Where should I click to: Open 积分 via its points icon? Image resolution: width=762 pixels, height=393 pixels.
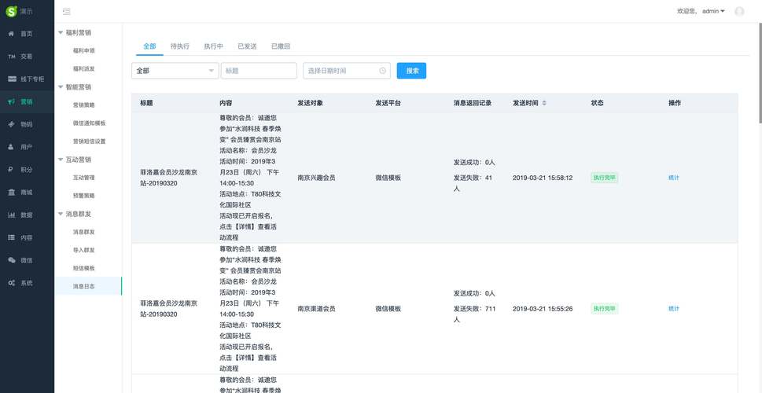tap(11, 170)
